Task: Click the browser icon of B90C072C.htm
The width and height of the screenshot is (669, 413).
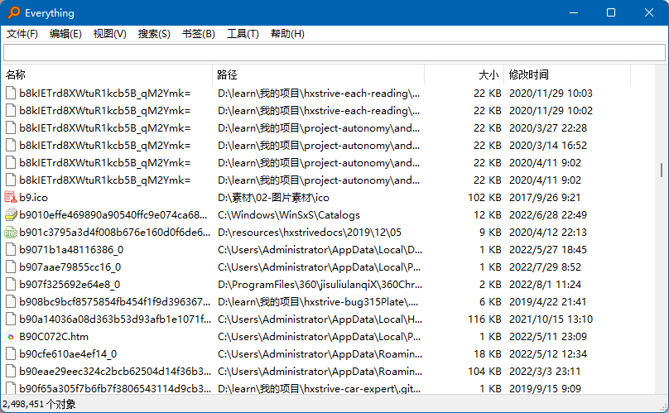Action: pos(11,337)
